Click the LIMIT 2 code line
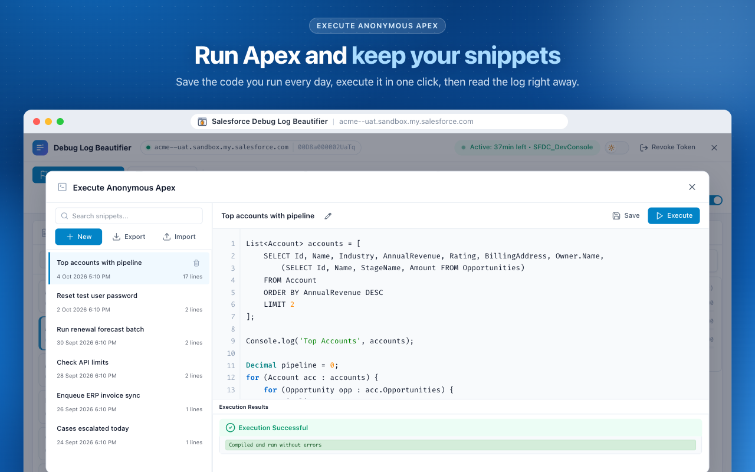The image size is (755, 472). (278, 304)
